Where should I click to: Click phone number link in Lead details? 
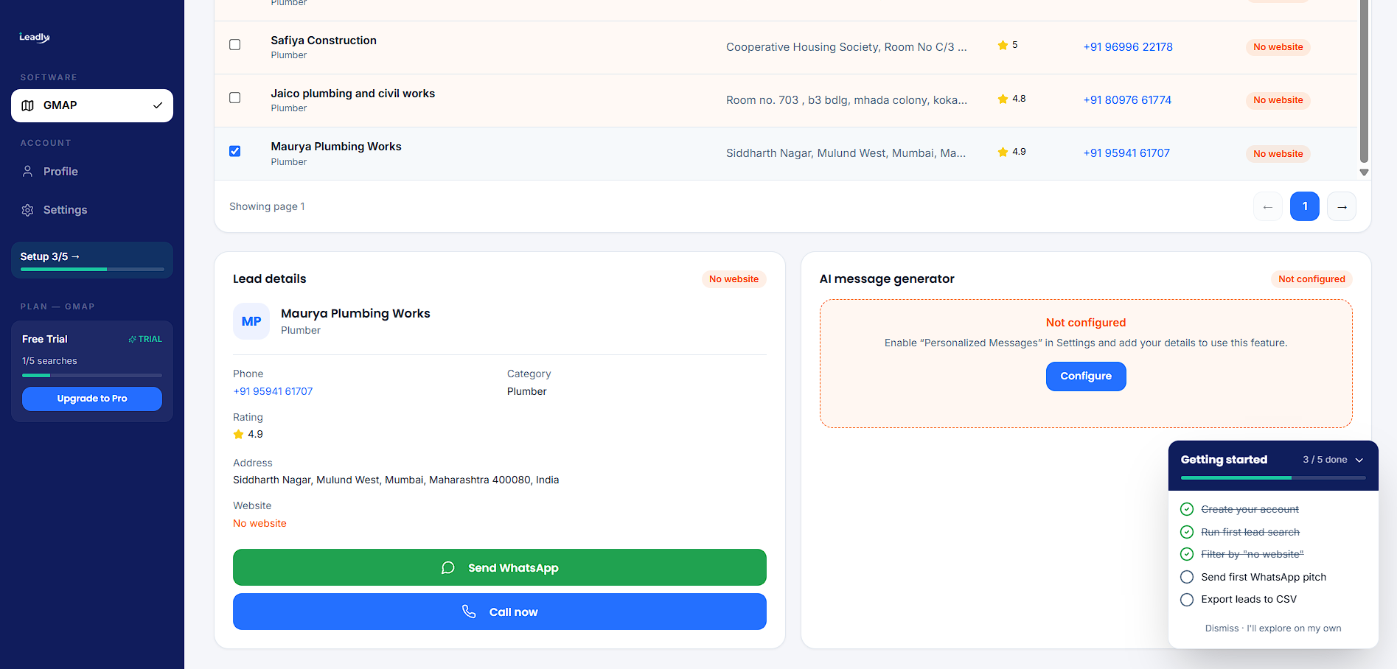coord(273,391)
